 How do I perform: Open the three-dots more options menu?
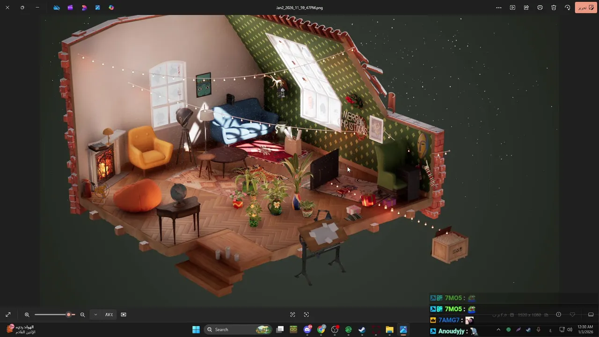[499, 7]
